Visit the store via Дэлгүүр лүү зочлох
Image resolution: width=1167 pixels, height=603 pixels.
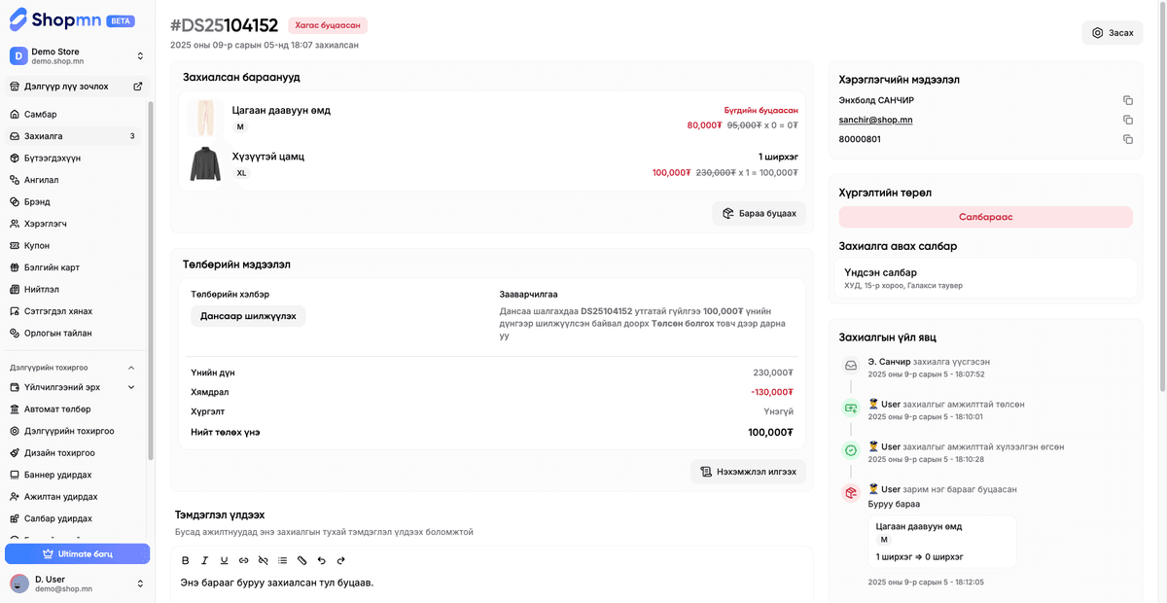click(75, 87)
